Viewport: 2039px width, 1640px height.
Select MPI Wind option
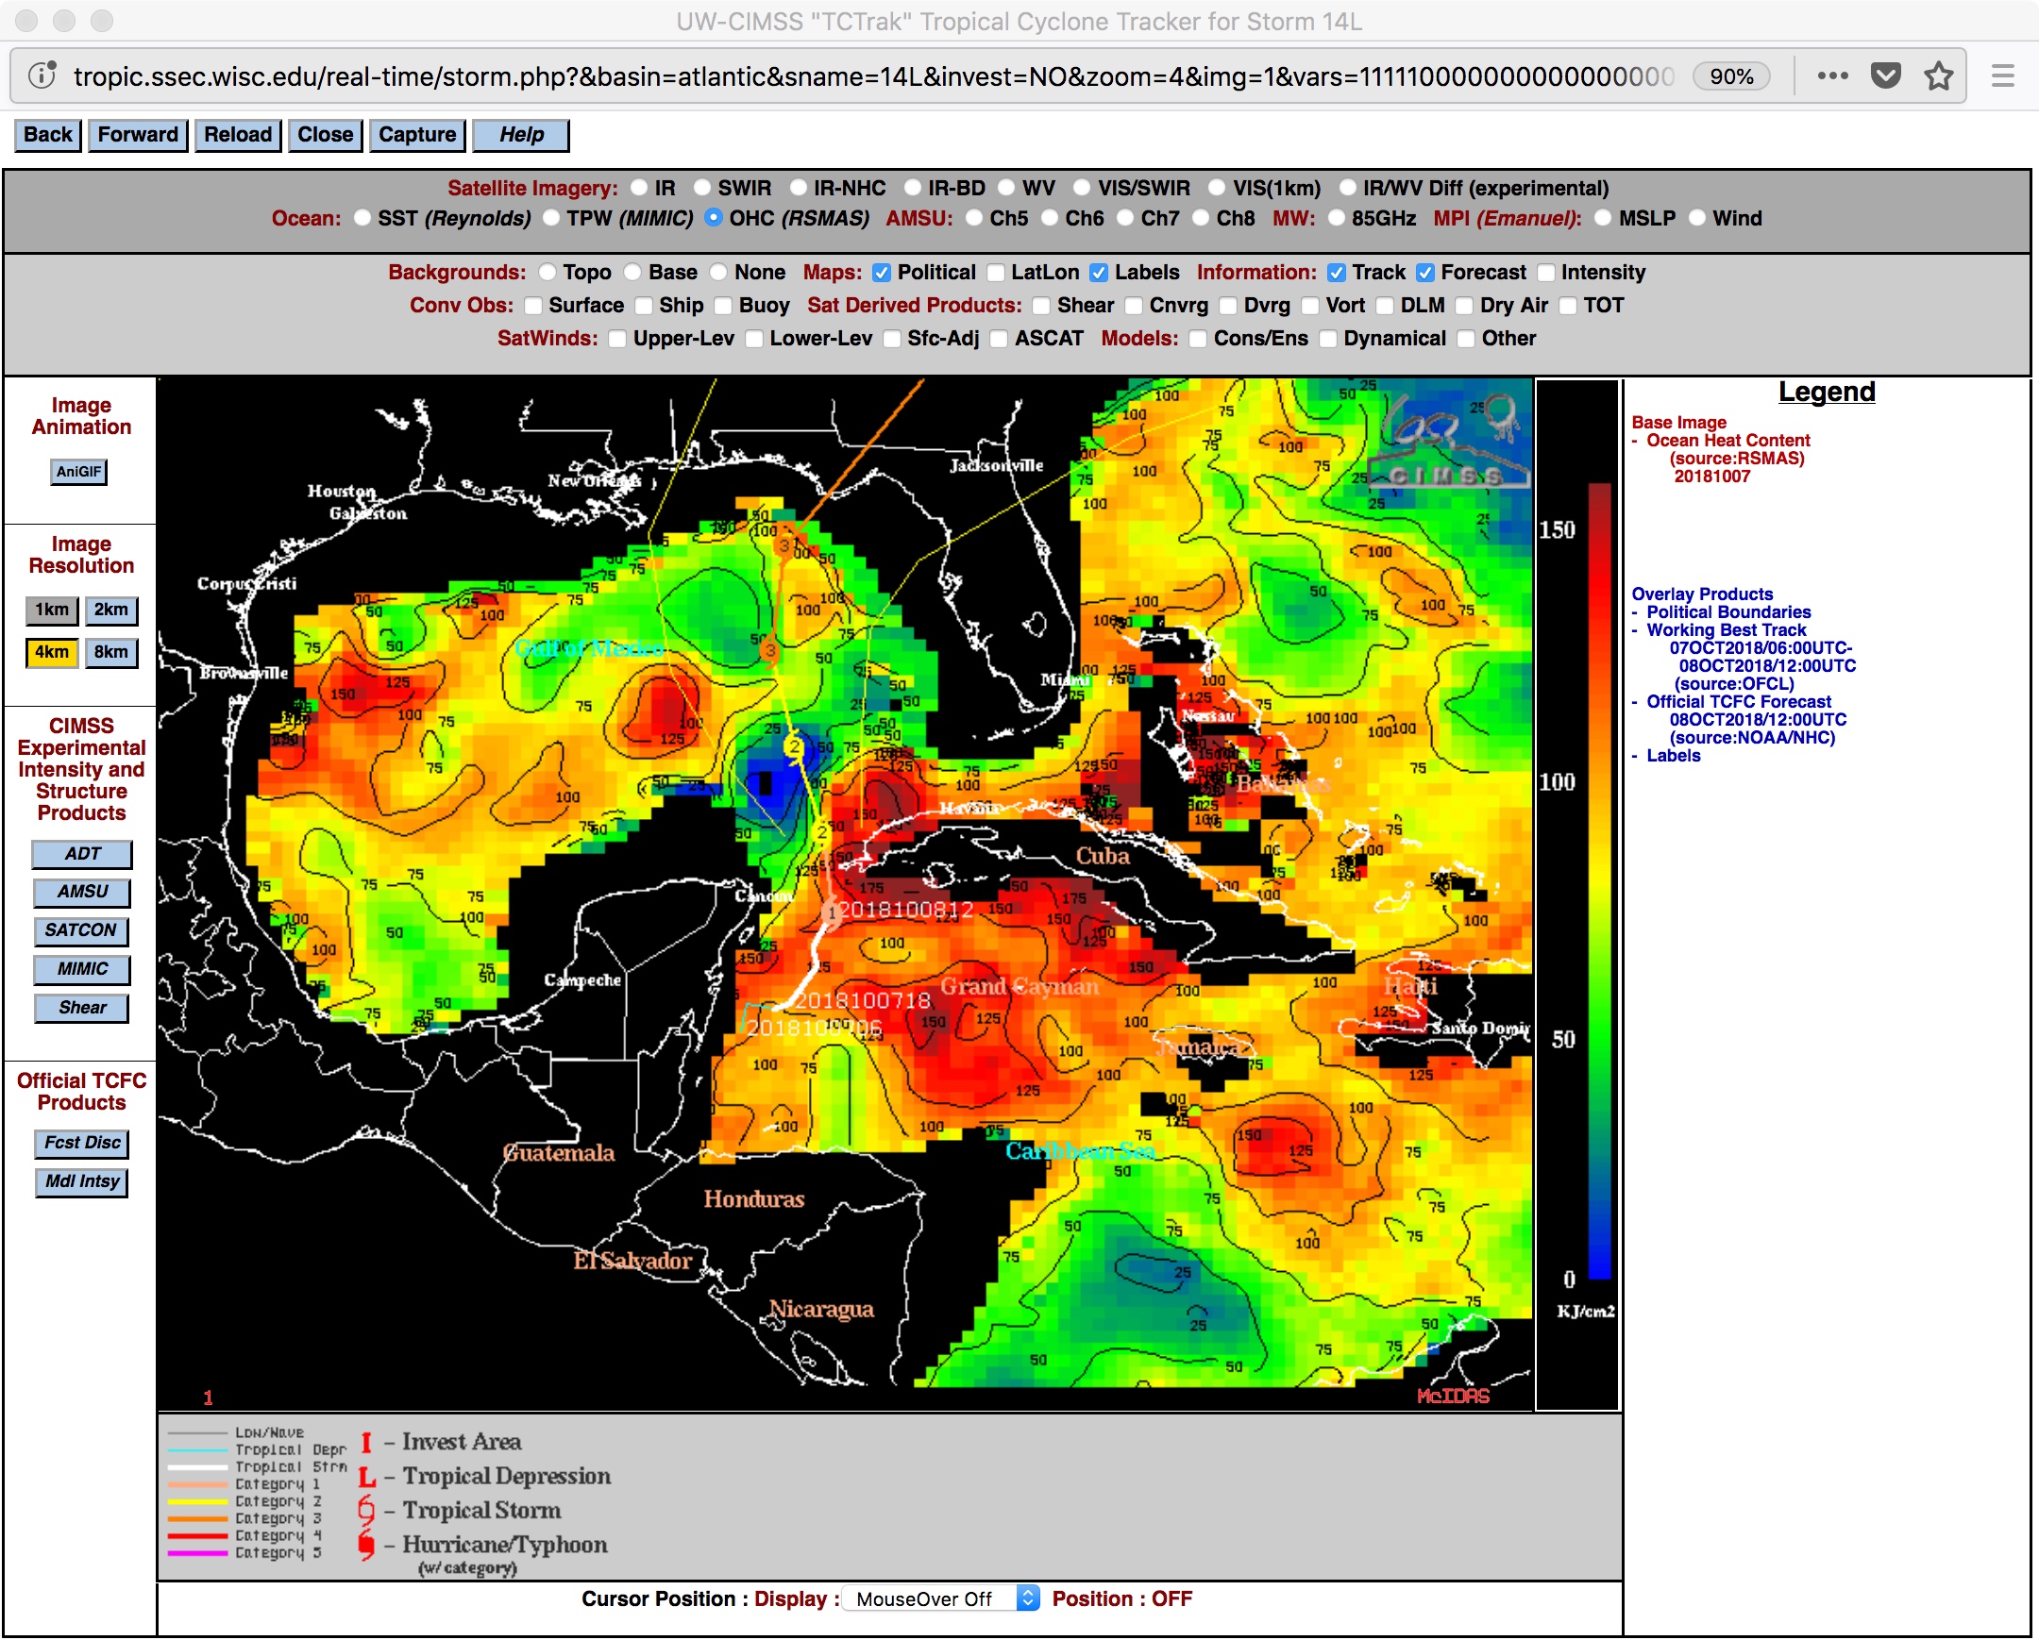click(x=1697, y=218)
